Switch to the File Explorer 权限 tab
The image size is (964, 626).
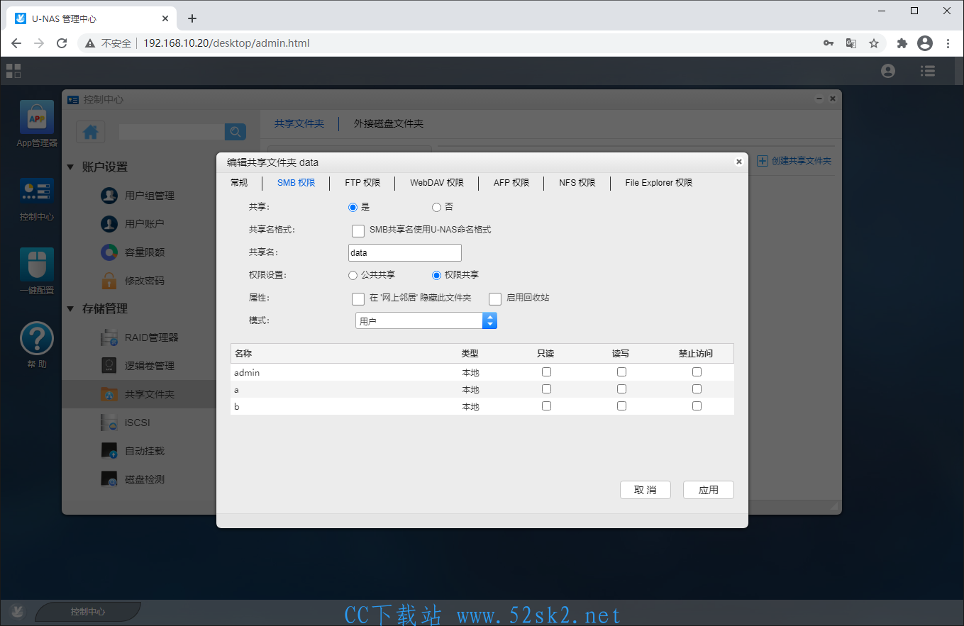659,183
